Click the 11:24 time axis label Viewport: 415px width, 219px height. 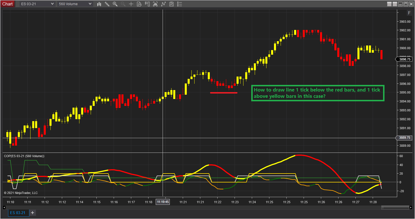(252, 202)
